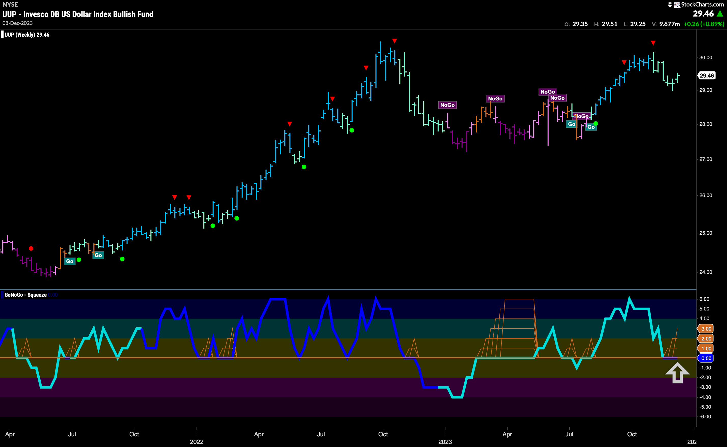Click the green up-arrow beside price 29.46

pos(720,13)
